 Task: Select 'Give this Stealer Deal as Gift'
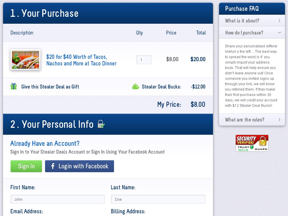point(50,86)
